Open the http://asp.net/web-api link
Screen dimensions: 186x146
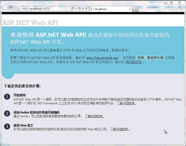(102, 58)
